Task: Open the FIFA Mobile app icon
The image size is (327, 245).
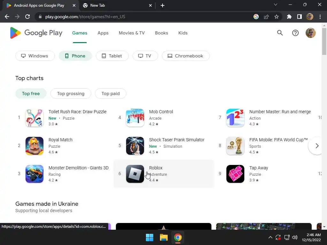Action: pos(235,146)
